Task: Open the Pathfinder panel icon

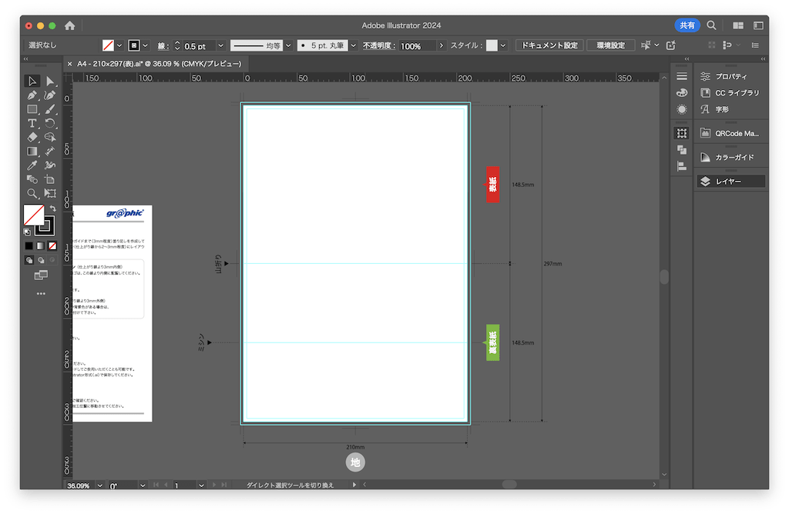Action: coord(682,149)
